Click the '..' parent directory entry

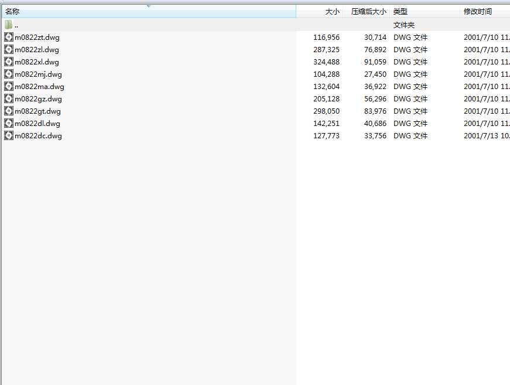[x=16, y=25]
